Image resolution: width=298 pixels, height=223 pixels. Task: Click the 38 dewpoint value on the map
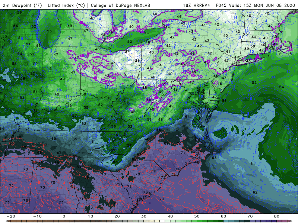pyautogui.click(x=137, y=61)
